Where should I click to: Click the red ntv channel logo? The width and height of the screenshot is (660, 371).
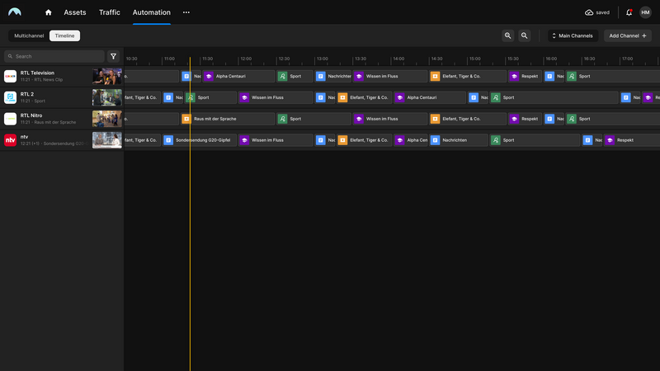click(10, 140)
